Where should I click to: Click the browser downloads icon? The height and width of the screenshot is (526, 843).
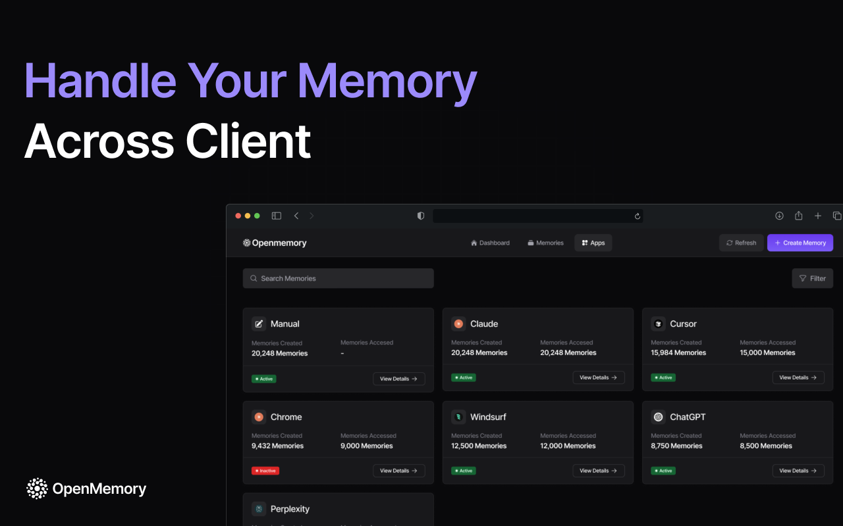coord(779,216)
